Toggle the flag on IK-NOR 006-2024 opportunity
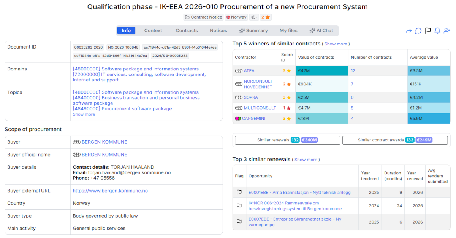The image size is (456, 238). 239,206
